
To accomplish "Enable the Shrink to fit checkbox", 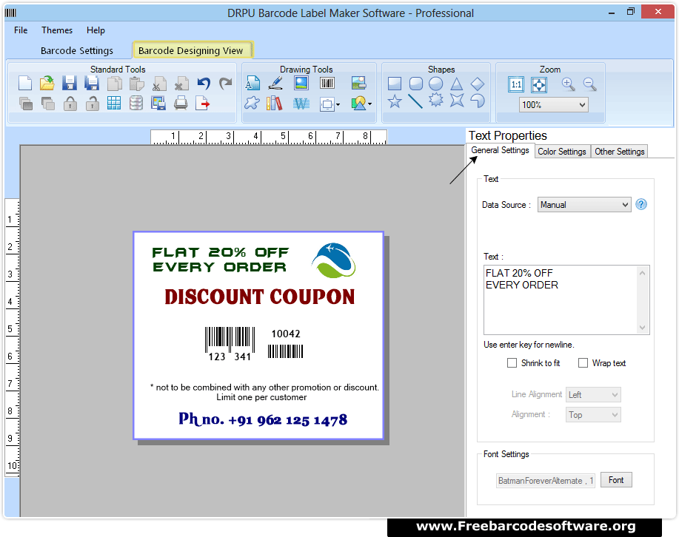I will (x=512, y=363).
